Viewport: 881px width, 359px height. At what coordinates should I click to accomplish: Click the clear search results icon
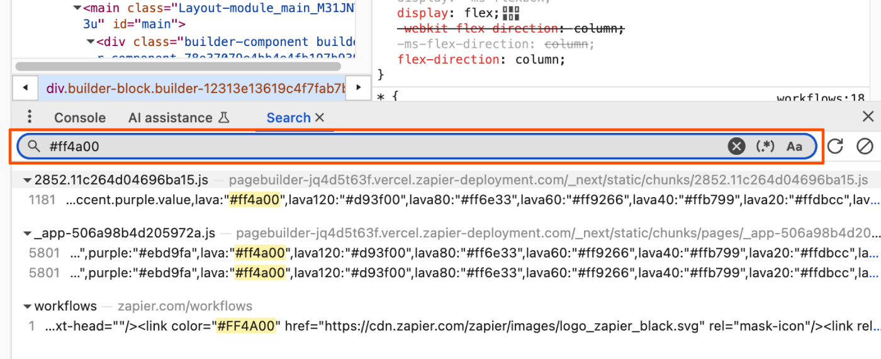pyautogui.click(x=865, y=147)
